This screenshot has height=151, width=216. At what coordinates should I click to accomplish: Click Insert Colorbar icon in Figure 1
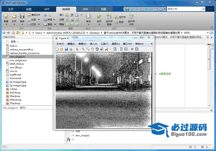pos(121,49)
